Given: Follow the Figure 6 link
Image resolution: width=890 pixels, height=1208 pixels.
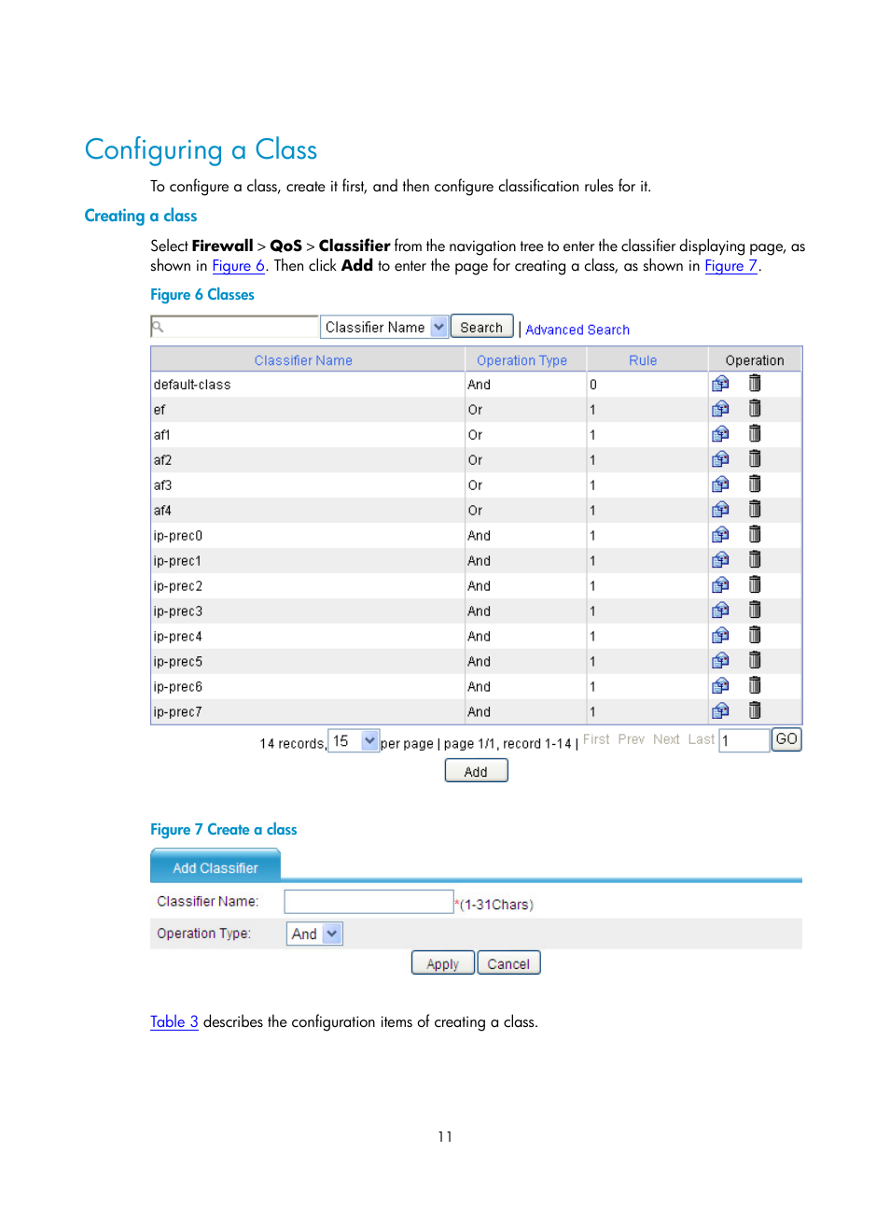Looking at the screenshot, I should (x=239, y=266).
